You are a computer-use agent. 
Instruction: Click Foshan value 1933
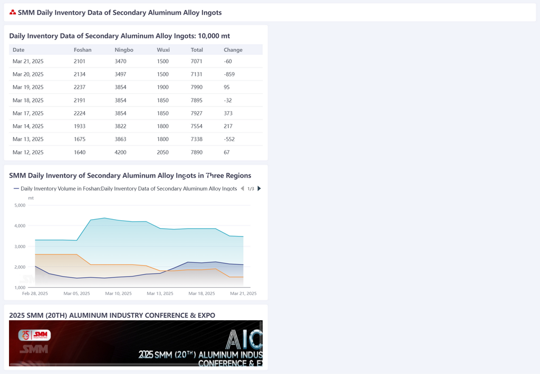(80, 126)
